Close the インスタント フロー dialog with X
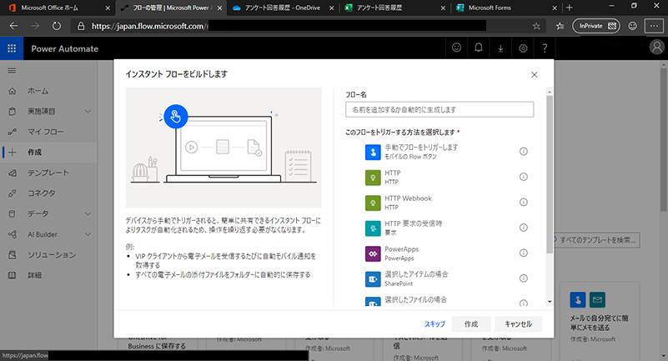 534,75
